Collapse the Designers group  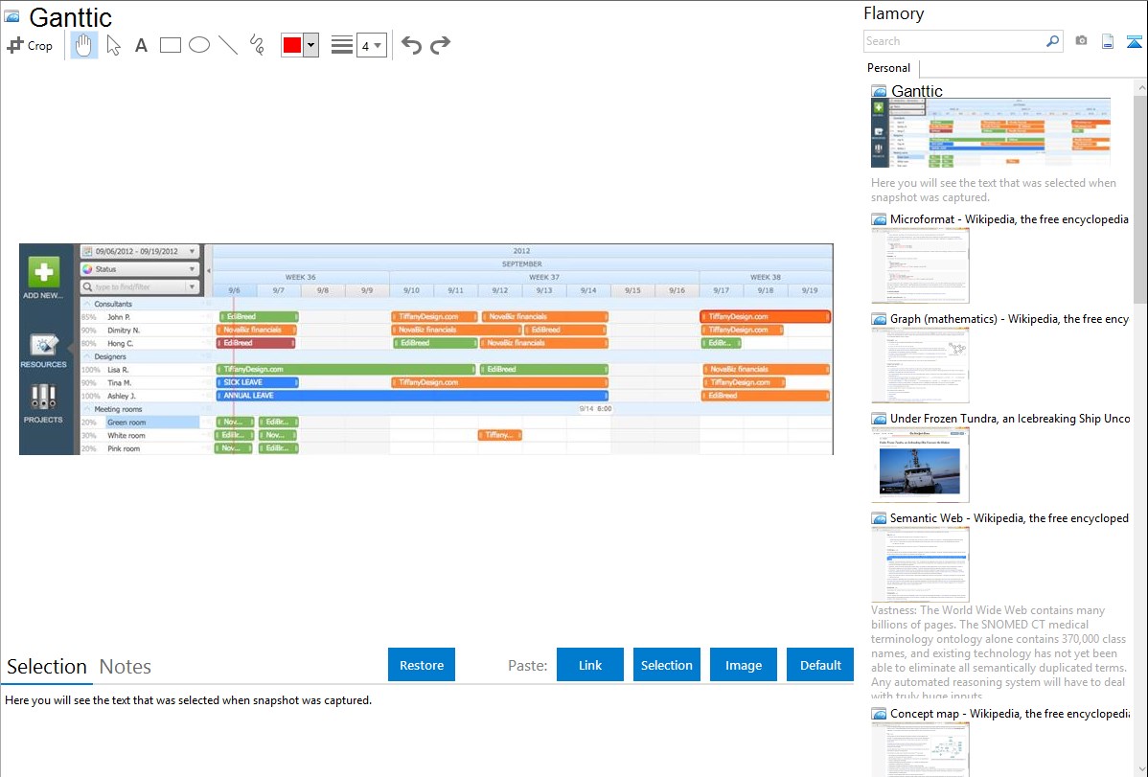[87, 355]
